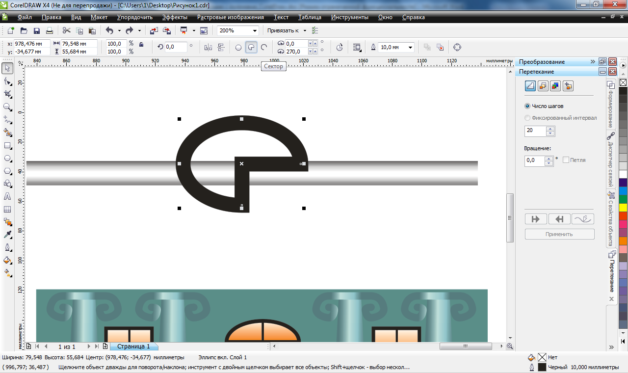Image resolution: width=628 pixels, height=373 pixels.
Task: Click the rotation angle field
Action: click(x=176, y=47)
